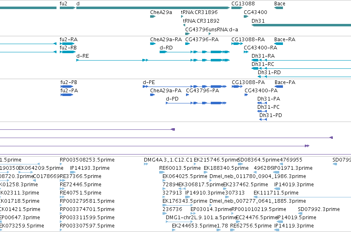This screenshot has width=351, height=232.
Task: Select the EK064025.5prime EST
Action: 165,180
